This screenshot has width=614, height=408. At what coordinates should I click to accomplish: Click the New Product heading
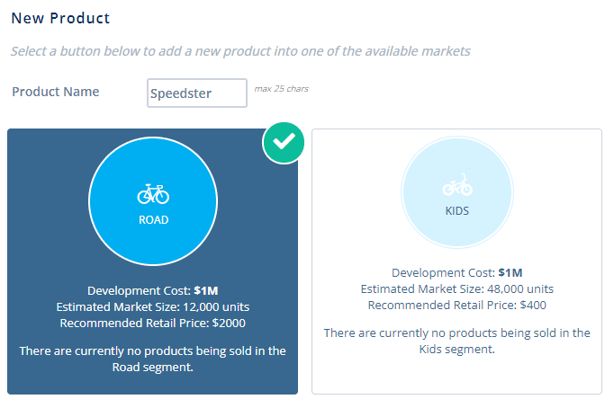[x=60, y=18]
